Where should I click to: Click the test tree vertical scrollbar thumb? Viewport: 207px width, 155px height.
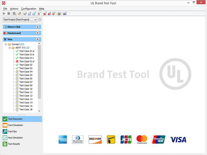[39, 72]
